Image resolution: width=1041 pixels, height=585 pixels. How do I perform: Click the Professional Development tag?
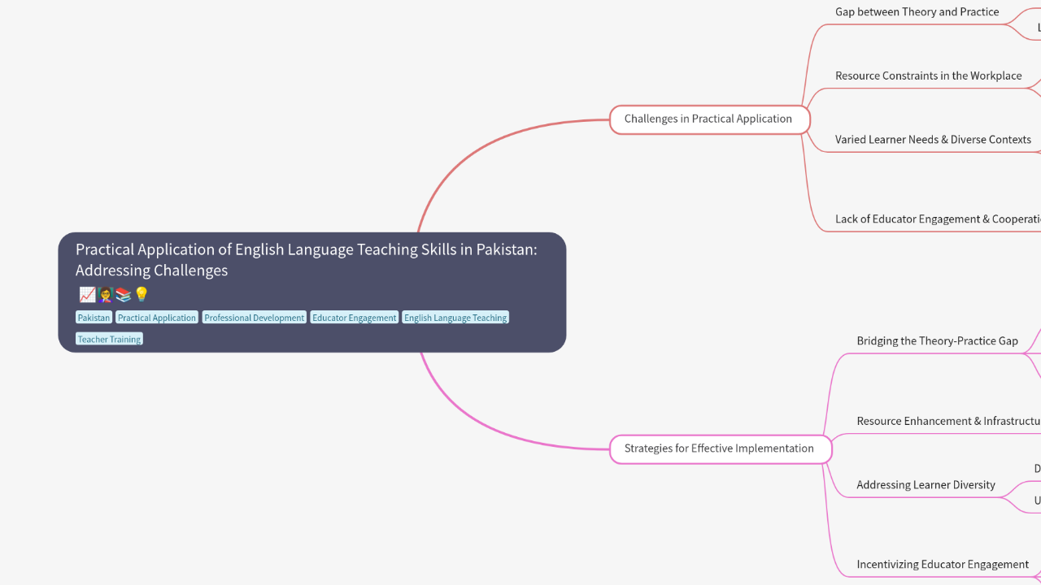(255, 318)
